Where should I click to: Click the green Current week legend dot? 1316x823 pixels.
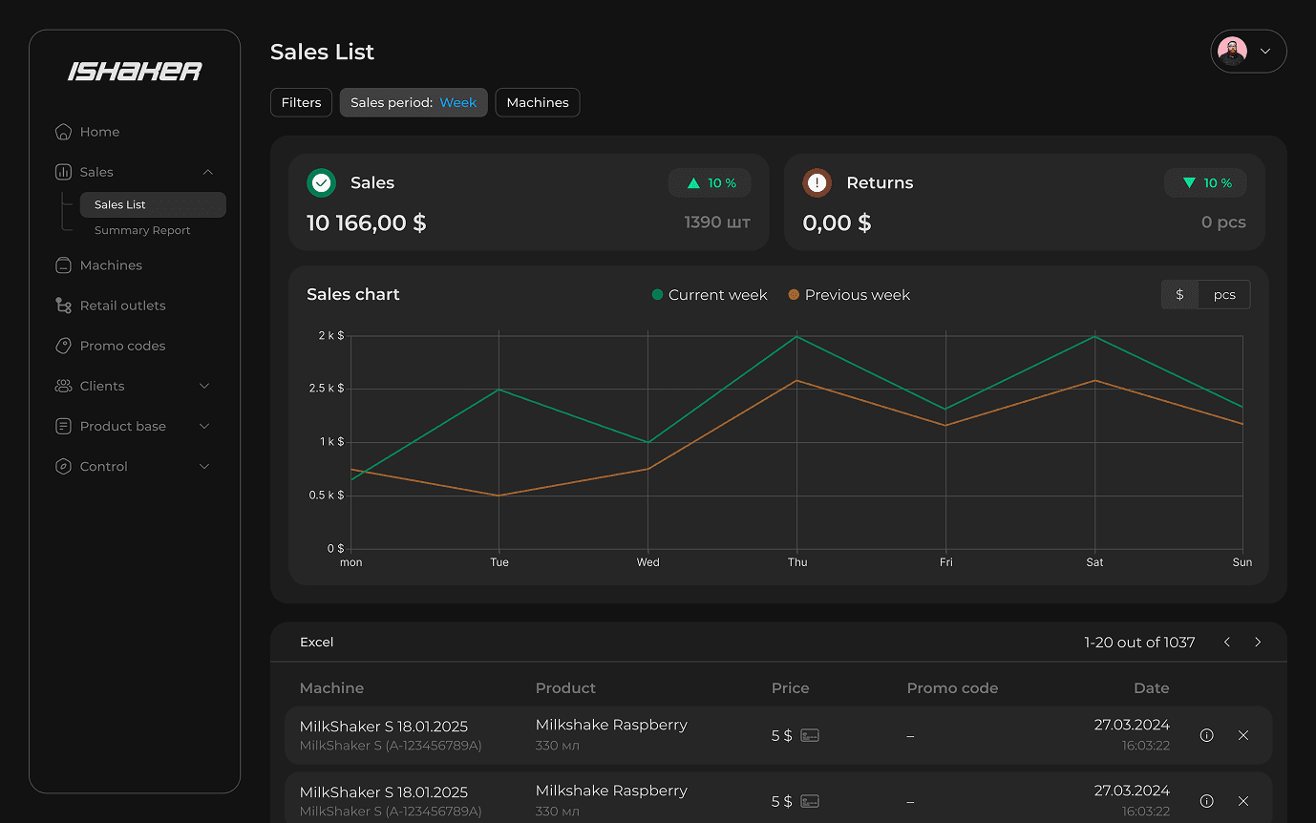pyautogui.click(x=656, y=294)
